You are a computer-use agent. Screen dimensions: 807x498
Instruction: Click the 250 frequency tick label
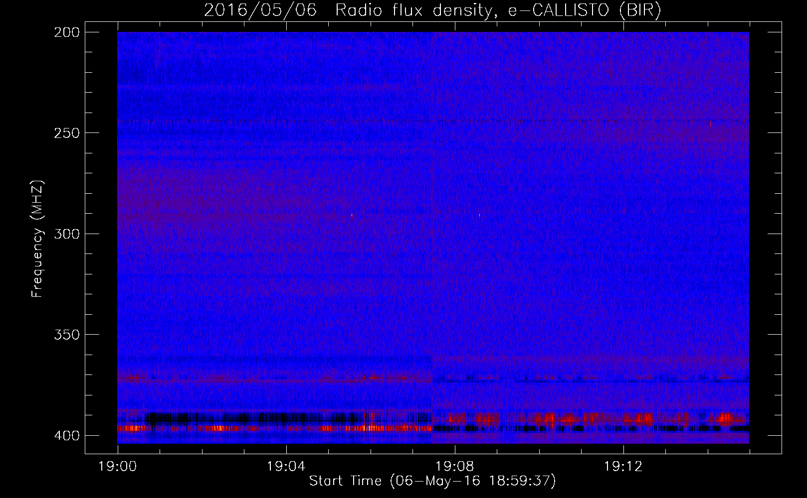click(66, 133)
